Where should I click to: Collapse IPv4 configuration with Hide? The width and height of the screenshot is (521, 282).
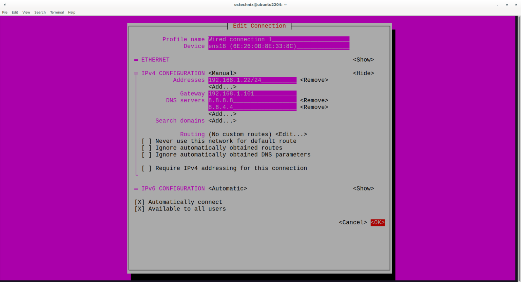[363, 73]
